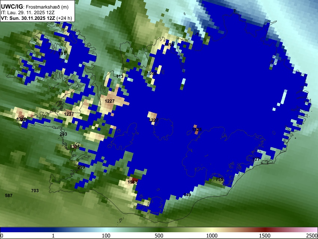Click the map value label 1115
The width and height of the screenshot is (318, 239).
(x=169, y=44)
